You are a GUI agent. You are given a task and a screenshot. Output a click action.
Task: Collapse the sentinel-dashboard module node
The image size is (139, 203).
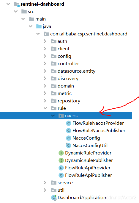[x=8, y=4]
